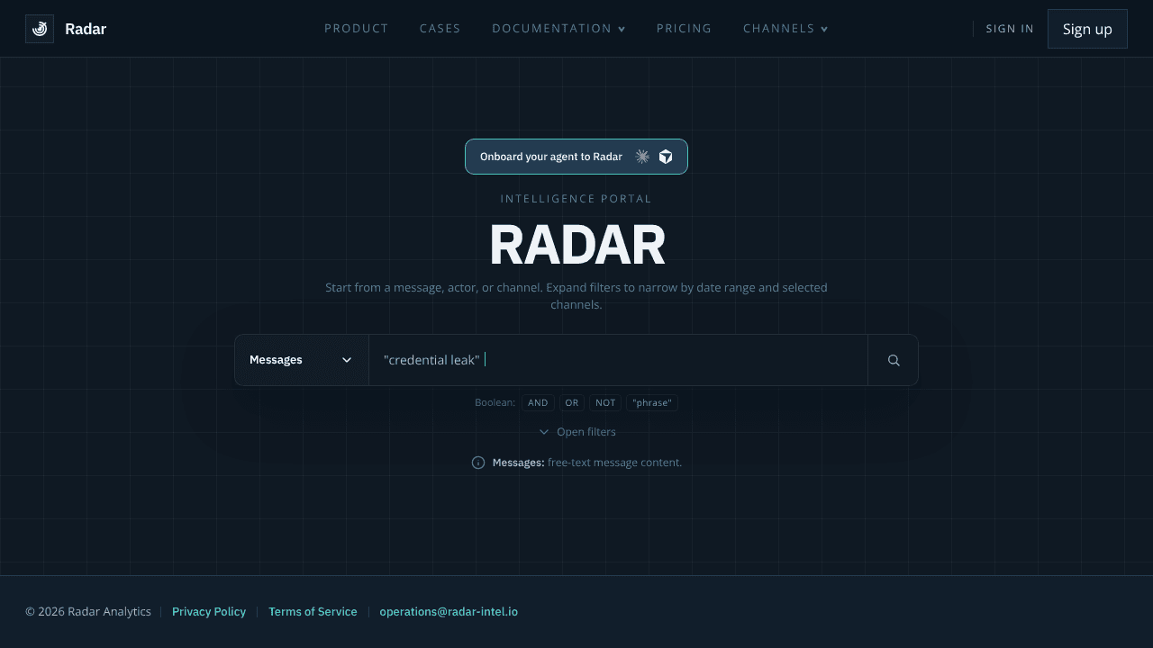The image size is (1153, 648).
Task: Open the Terms of Service link
Action: pyautogui.click(x=313, y=612)
